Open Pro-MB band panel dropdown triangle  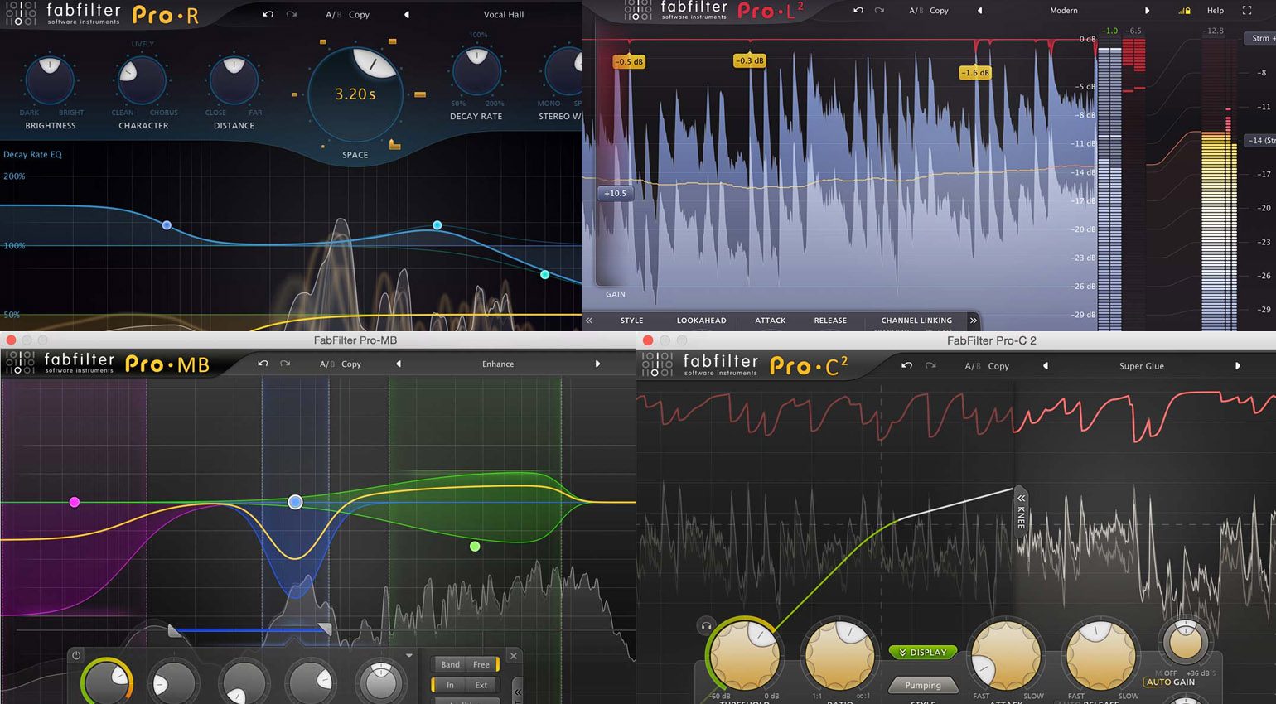pyautogui.click(x=409, y=655)
